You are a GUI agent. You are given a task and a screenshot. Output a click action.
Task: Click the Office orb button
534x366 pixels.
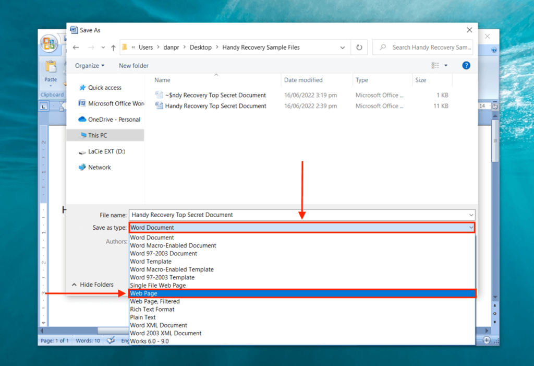click(50, 44)
